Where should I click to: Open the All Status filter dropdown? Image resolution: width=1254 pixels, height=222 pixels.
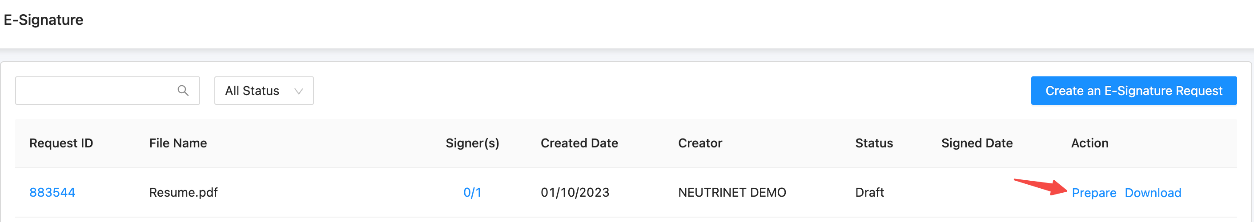tap(263, 91)
